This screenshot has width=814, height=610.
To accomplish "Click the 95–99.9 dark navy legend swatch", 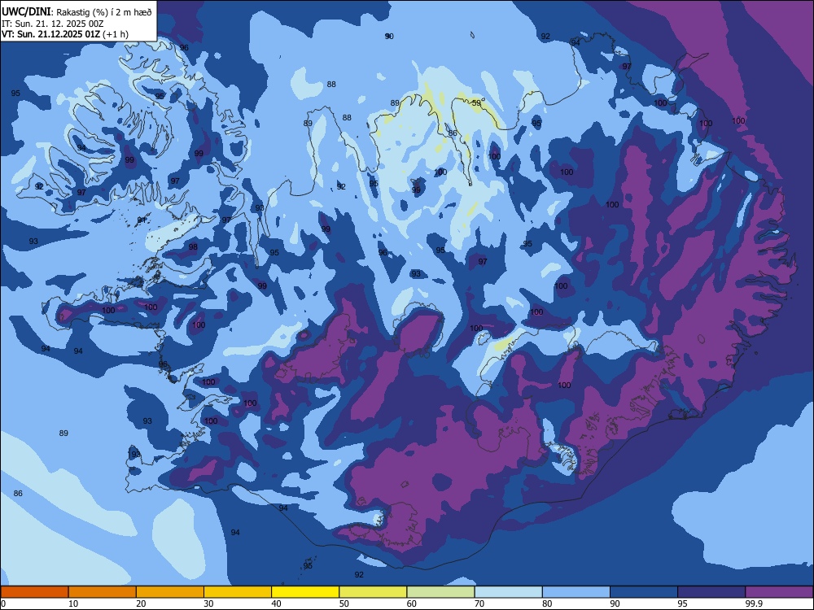I will (x=711, y=592).
